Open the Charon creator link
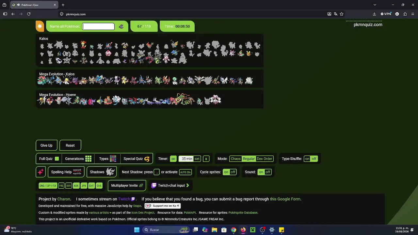 [x=64, y=199]
